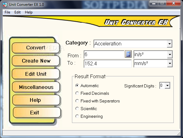This screenshot has height=138, width=183.
Task: Open the Miscellaneous section
Action: 36,87
